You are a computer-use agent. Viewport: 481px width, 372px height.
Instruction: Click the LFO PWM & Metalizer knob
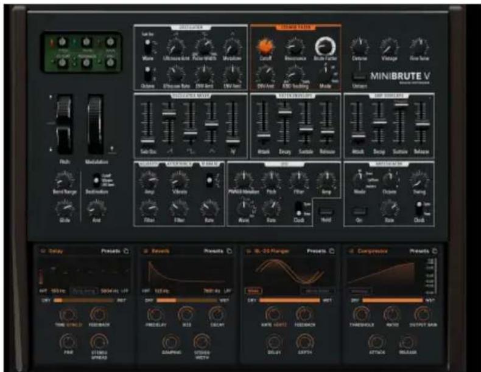pos(244,181)
